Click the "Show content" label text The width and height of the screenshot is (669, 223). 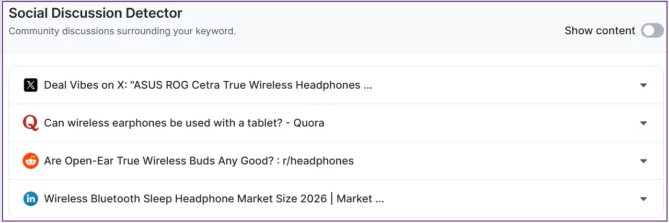point(599,31)
